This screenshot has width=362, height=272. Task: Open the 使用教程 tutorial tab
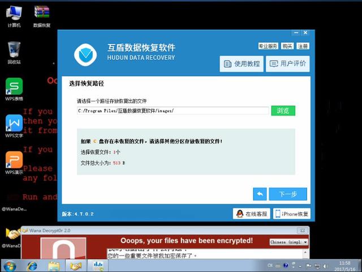tap(242, 64)
